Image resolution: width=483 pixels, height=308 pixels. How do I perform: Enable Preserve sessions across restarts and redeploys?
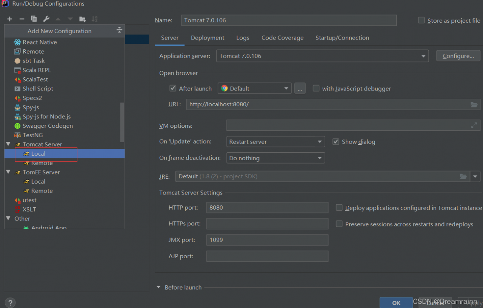(x=339, y=224)
